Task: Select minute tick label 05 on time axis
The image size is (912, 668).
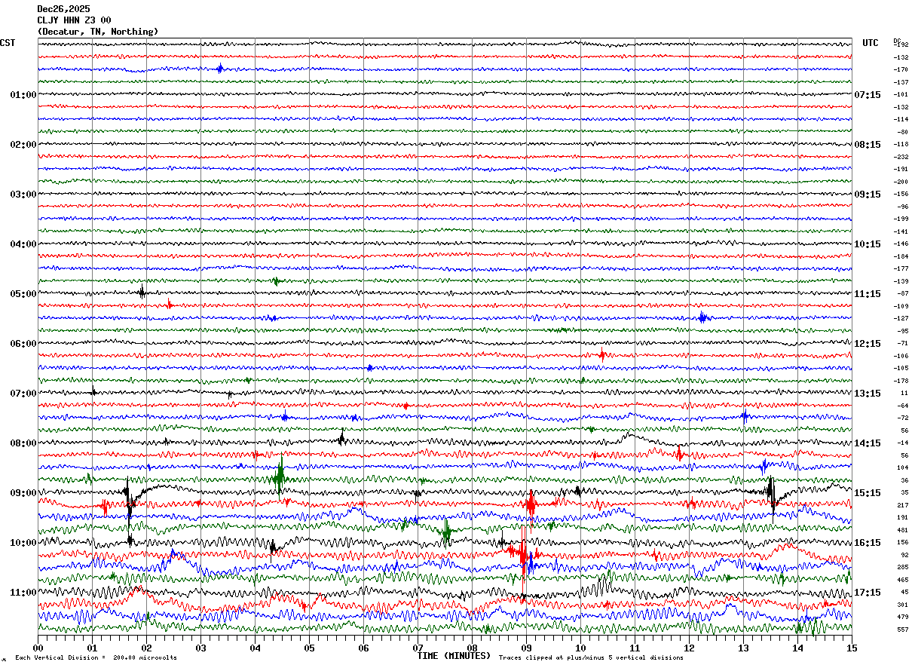Action: click(309, 648)
